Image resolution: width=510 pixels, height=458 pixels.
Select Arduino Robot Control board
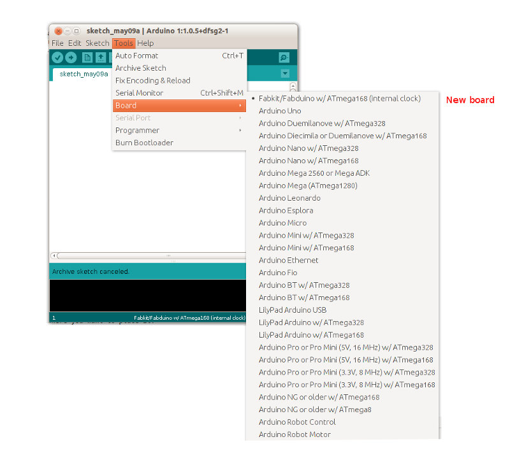point(342,422)
